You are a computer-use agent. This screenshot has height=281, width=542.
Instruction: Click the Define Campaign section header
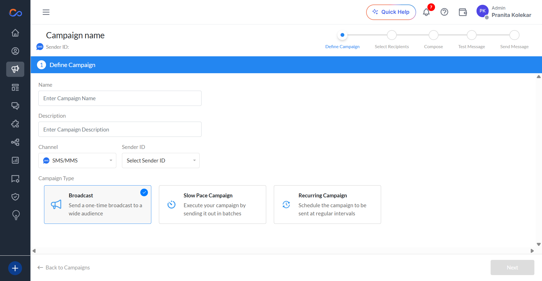click(x=286, y=65)
